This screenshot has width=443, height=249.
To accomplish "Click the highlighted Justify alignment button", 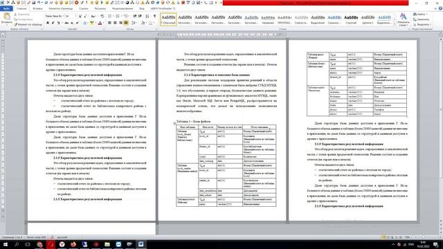I will point(126,23).
